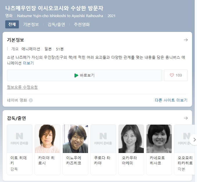This screenshot has width=197, height=182.
Task: Click 정보오류 수정요청 link
Action: coord(22,87)
